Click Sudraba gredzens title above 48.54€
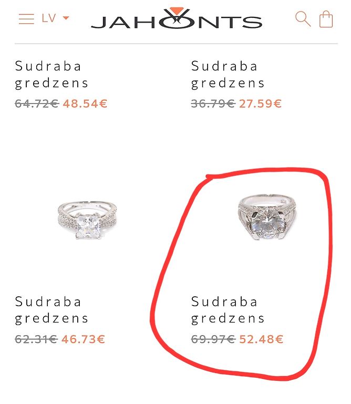The image size is (351, 404). point(51,75)
